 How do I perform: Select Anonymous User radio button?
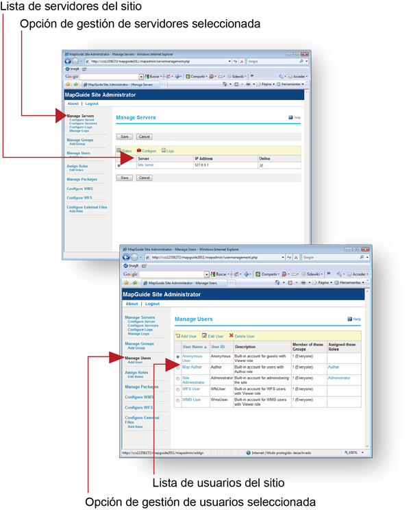pyautogui.click(x=177, y=357)
